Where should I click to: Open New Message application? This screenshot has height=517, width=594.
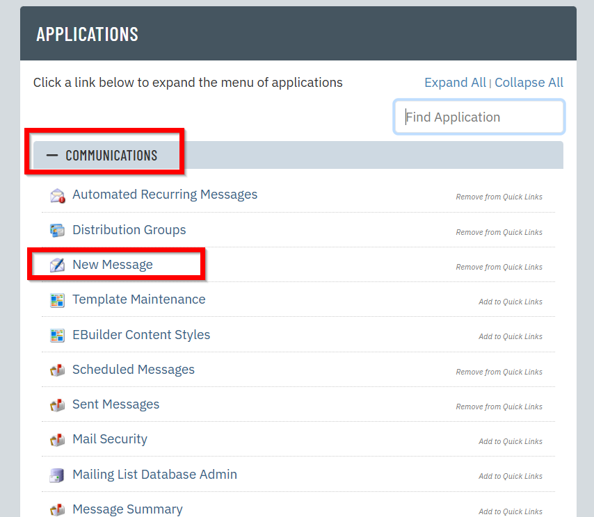pyautogui.click(x=113, y=265)
